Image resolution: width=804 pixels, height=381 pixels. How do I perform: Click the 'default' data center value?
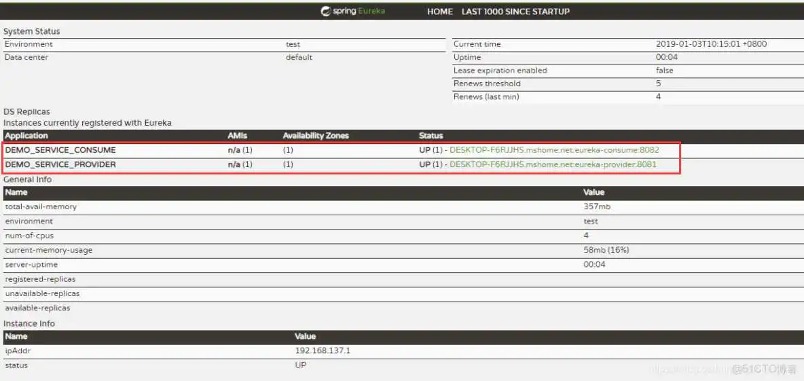coord(299,57)
